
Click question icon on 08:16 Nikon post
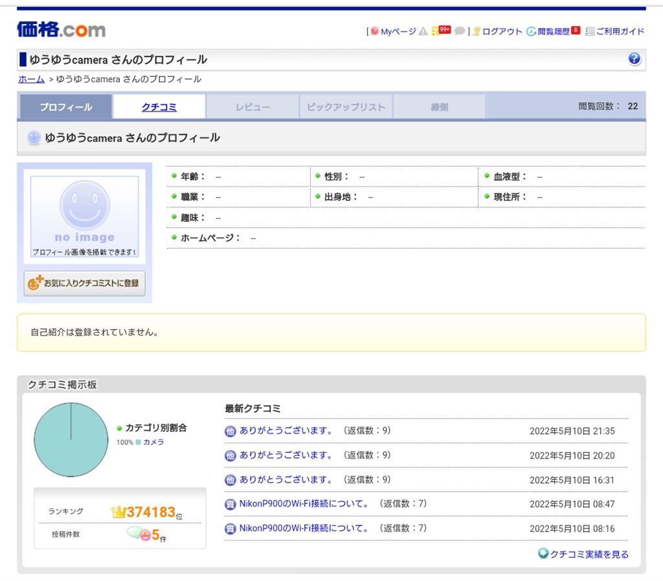pos(230,529)
